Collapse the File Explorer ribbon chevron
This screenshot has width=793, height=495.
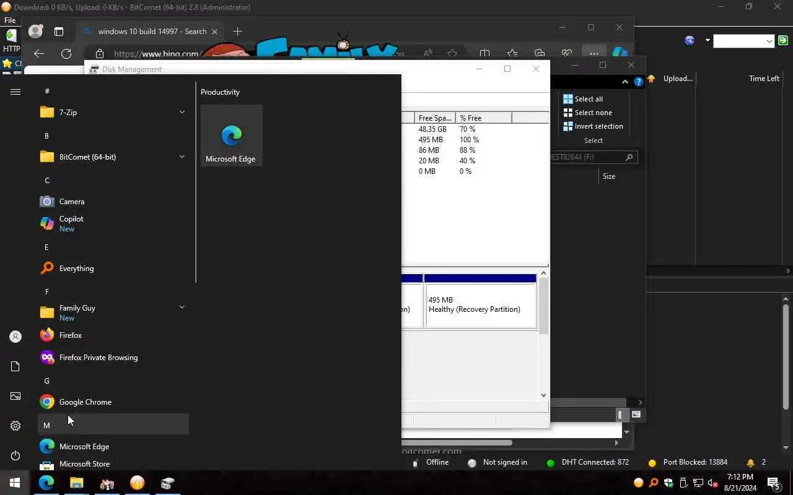[625, 82]
